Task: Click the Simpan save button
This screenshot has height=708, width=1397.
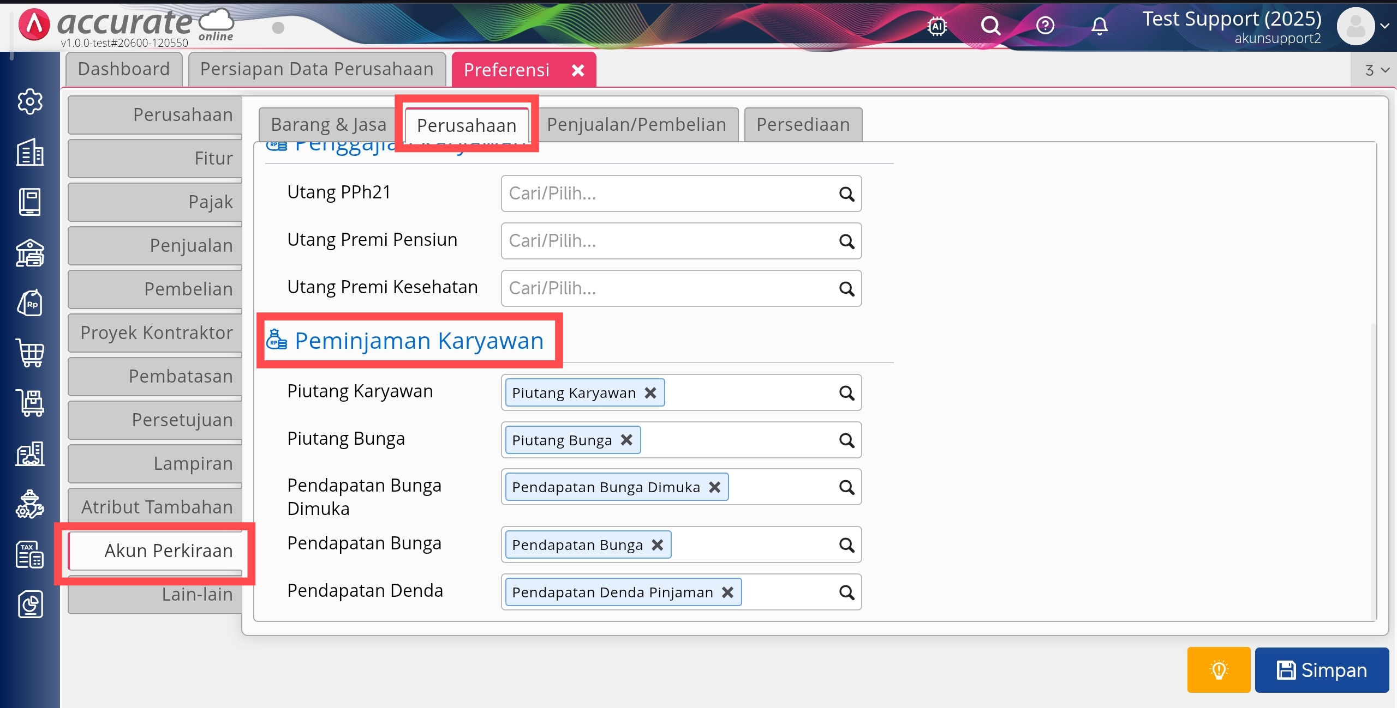Action: 1321,669
